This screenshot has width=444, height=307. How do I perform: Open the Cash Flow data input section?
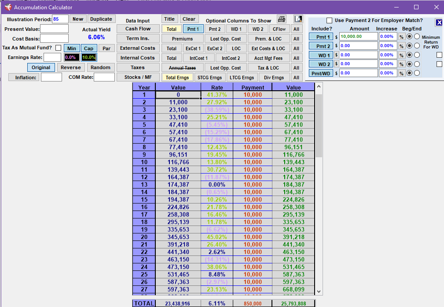point(138,29)
